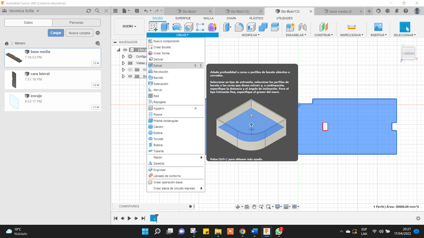Click the data panel grid icon

click(116, 11)
